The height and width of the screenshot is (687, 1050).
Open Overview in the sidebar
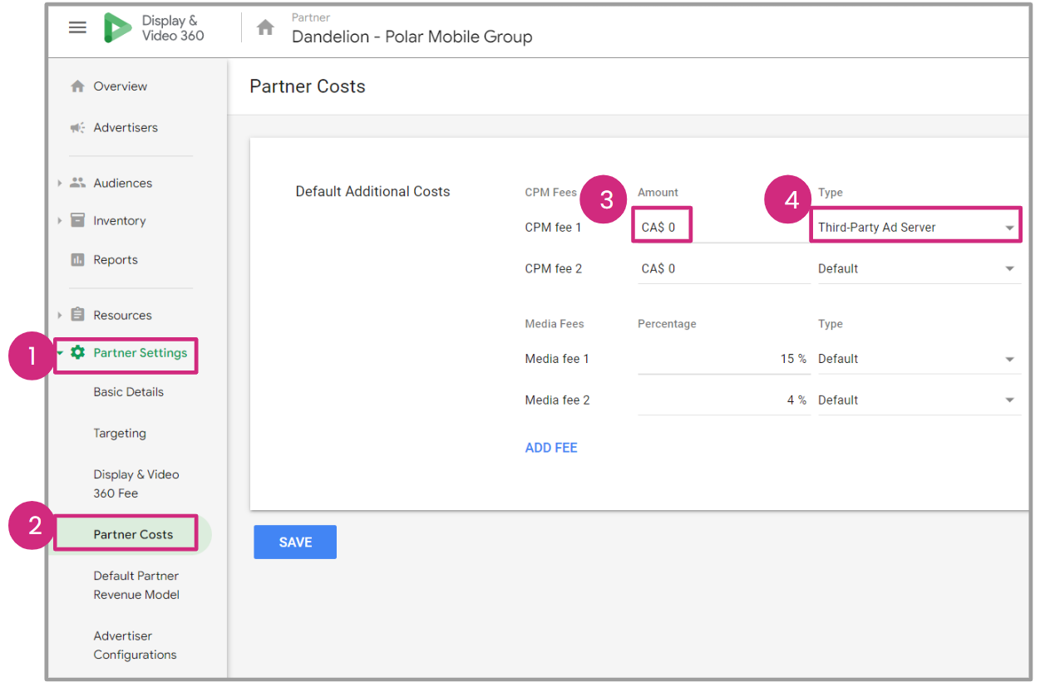point(120,86)
